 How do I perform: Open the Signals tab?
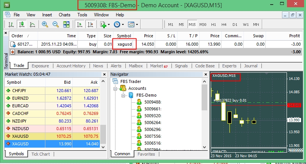tap(181, 66)
